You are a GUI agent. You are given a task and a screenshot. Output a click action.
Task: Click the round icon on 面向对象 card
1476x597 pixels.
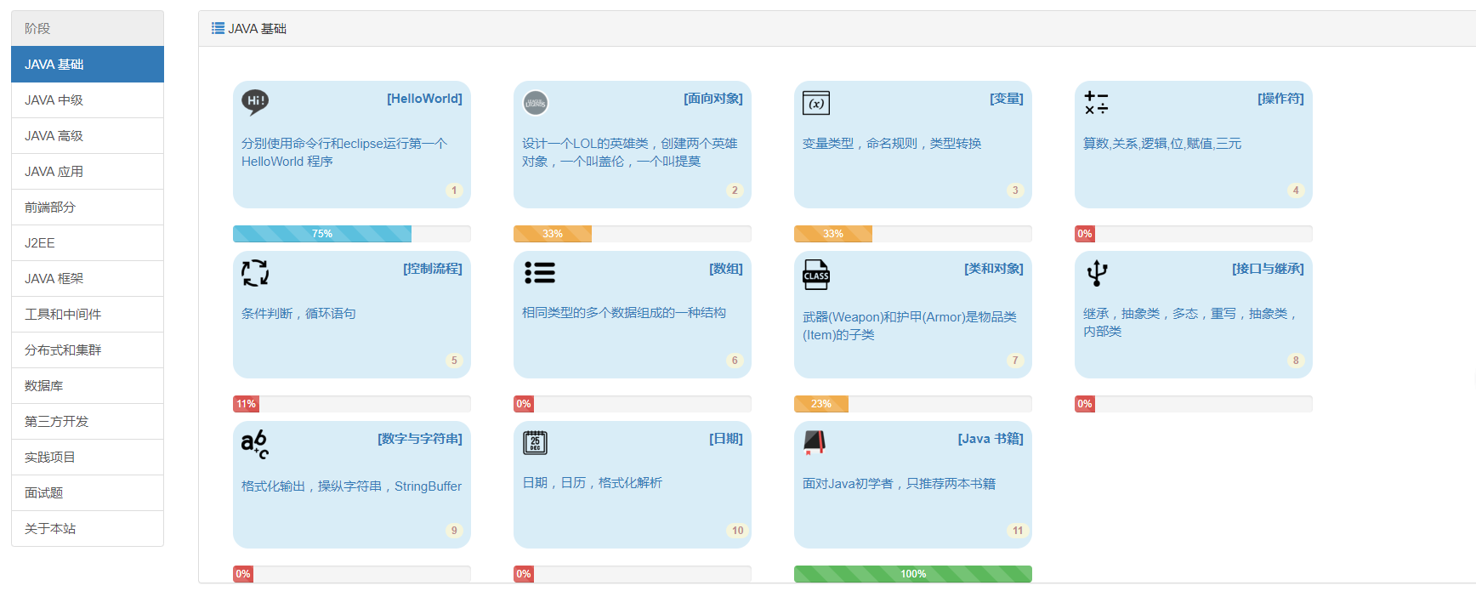click(536, 103)
